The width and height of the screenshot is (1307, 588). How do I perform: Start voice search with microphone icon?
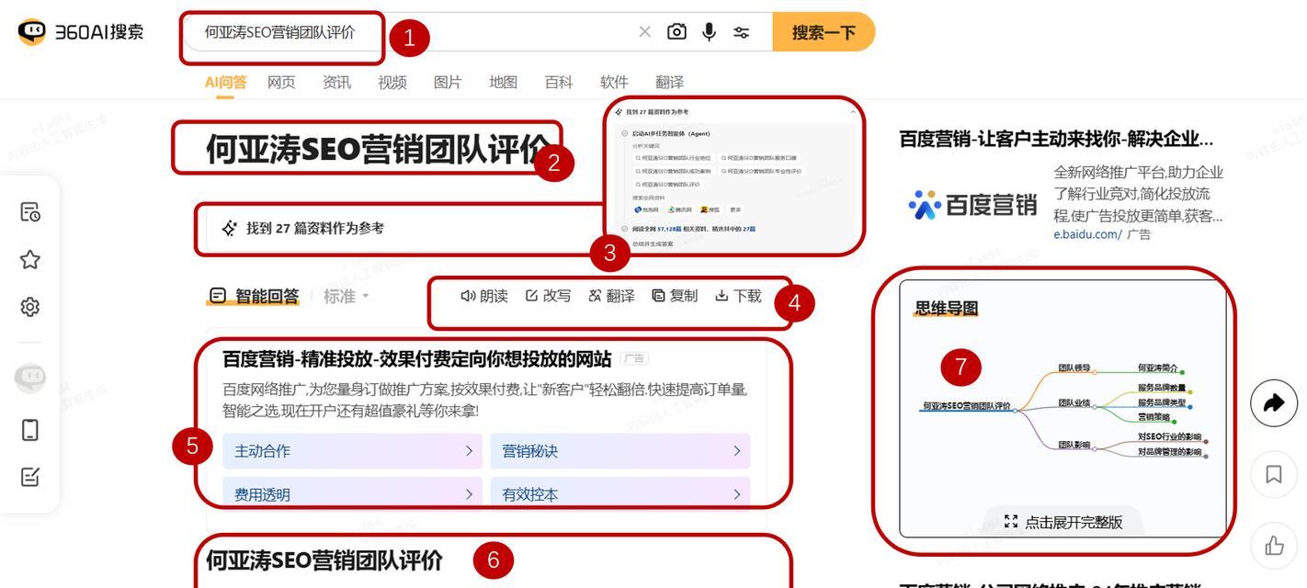point(709,32)
